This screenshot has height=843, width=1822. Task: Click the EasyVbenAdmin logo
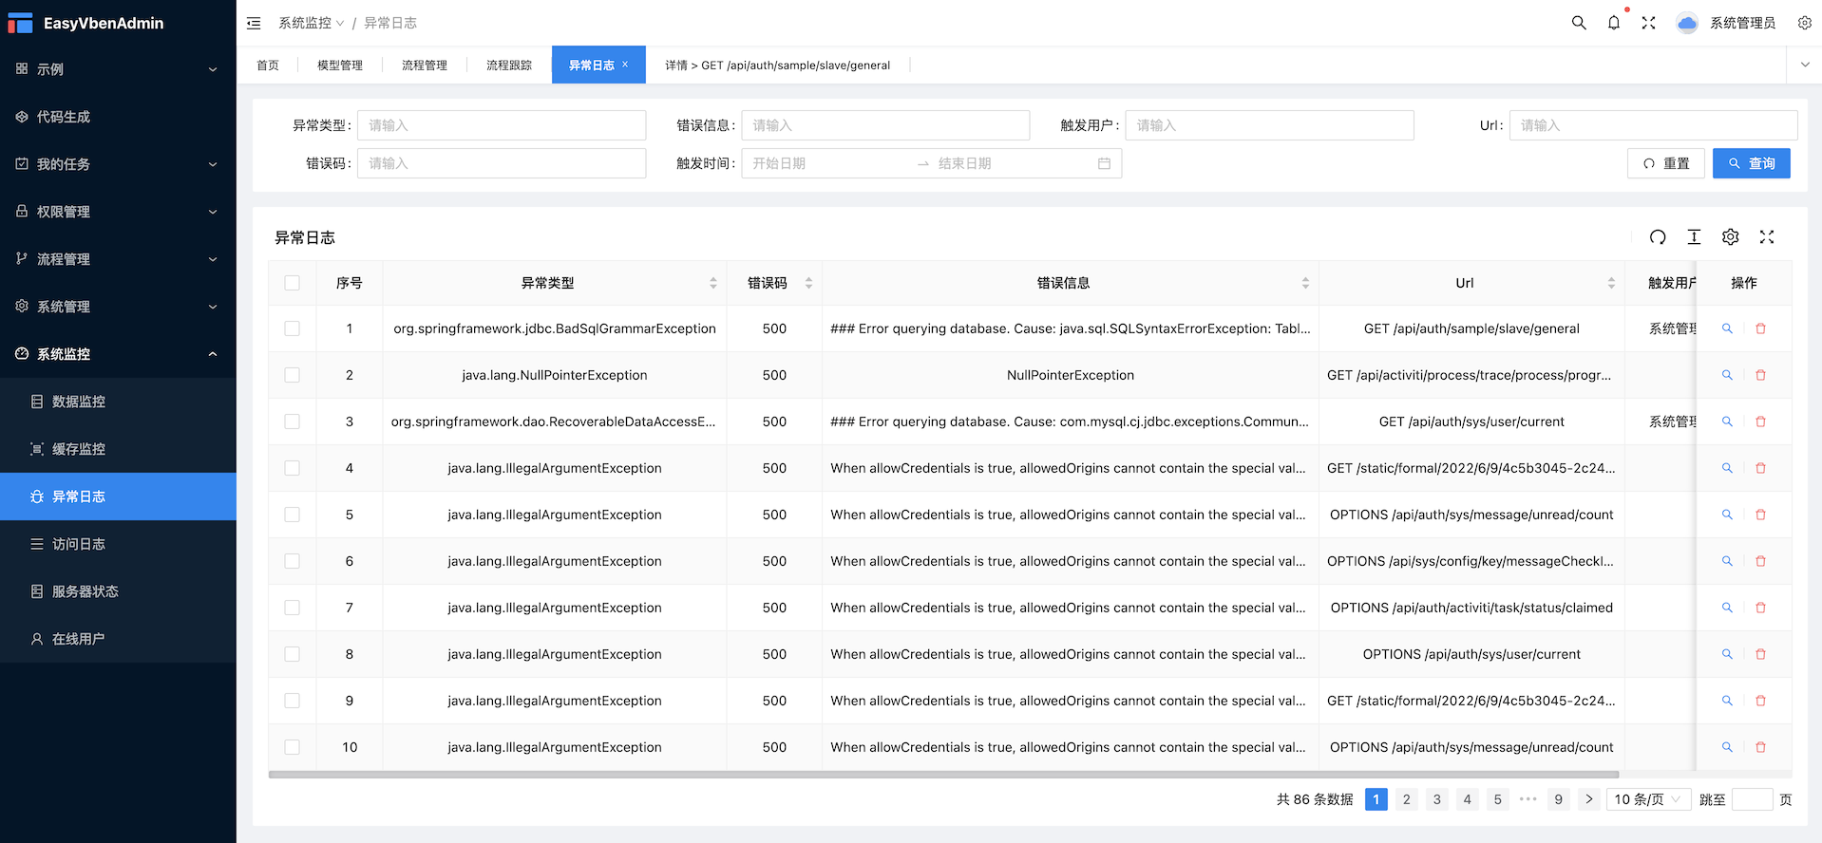click(85, 23)
